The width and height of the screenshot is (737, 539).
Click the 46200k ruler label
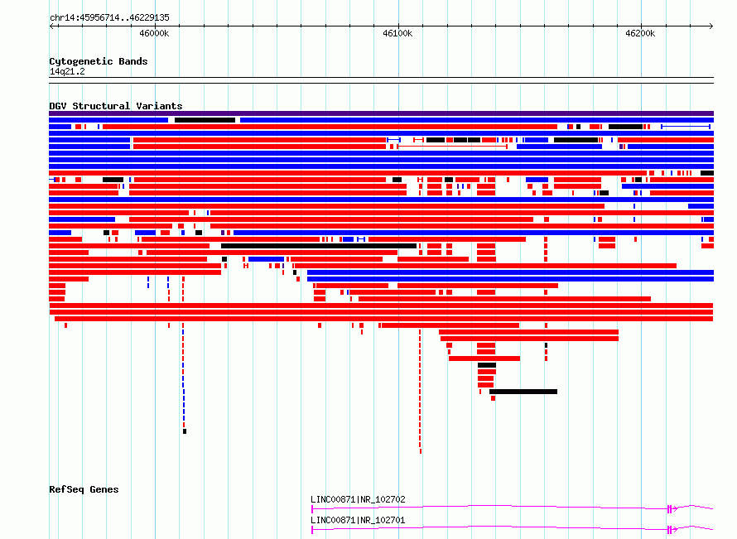tap(640, 33)
